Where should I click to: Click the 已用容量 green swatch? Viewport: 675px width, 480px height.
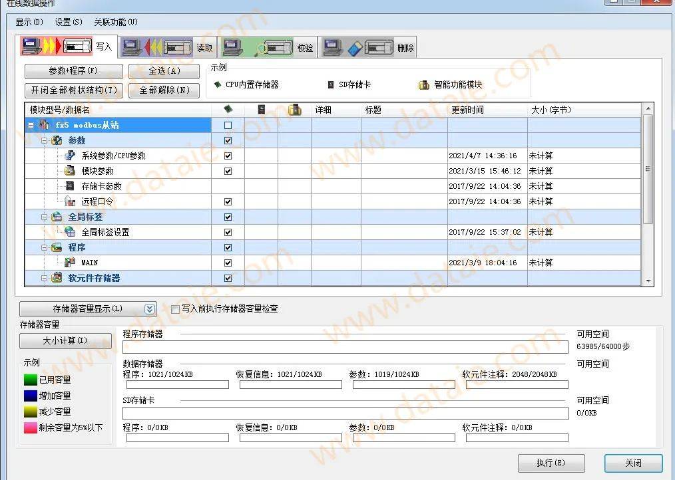tap(30, 380)
